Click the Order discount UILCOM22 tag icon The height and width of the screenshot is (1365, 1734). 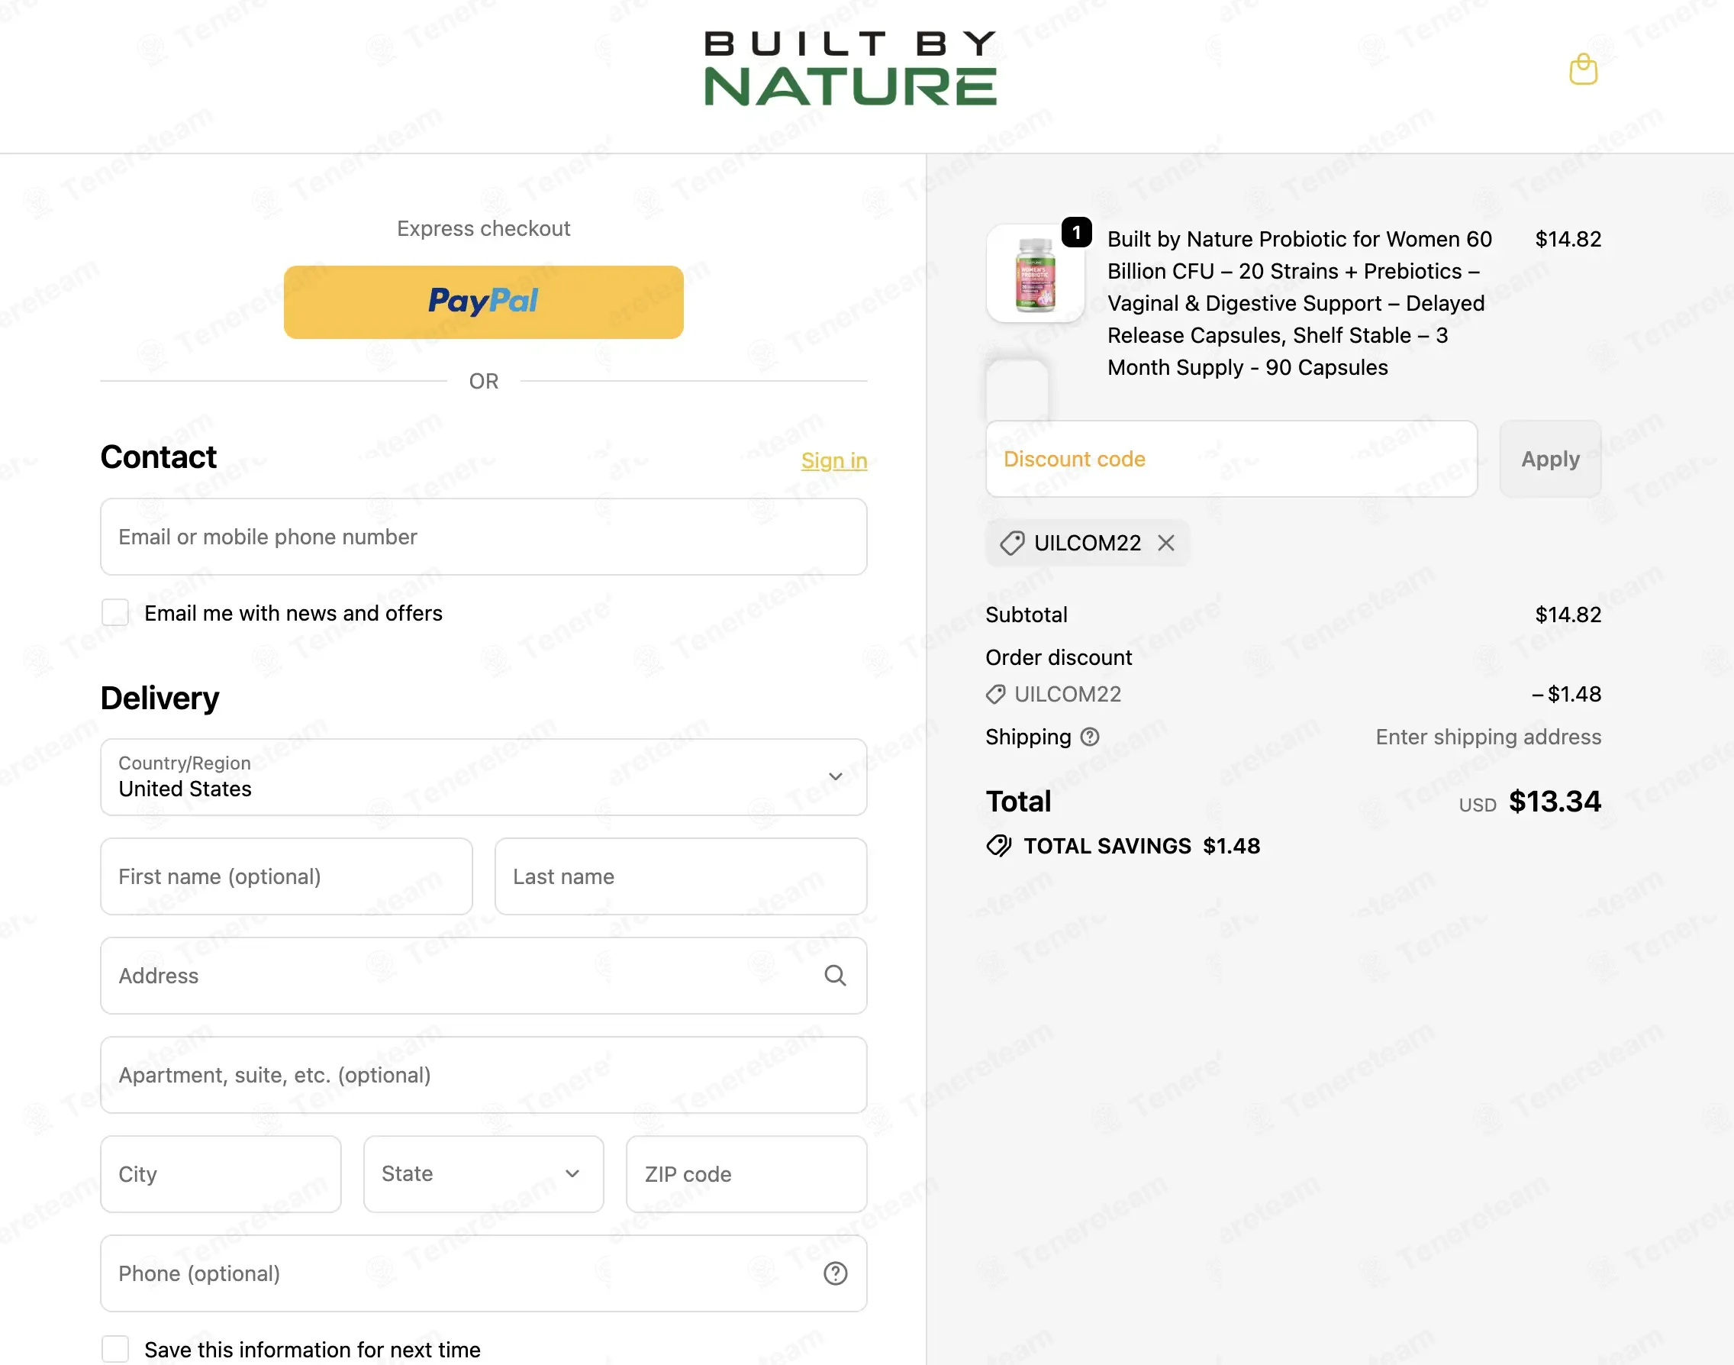pos(996,694)
